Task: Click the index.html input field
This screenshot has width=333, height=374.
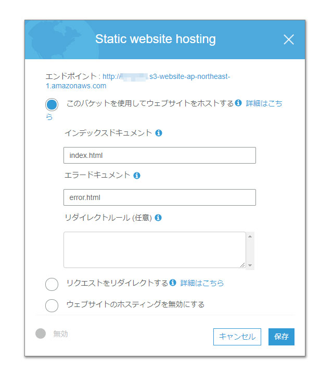Action: coord(160,155)
